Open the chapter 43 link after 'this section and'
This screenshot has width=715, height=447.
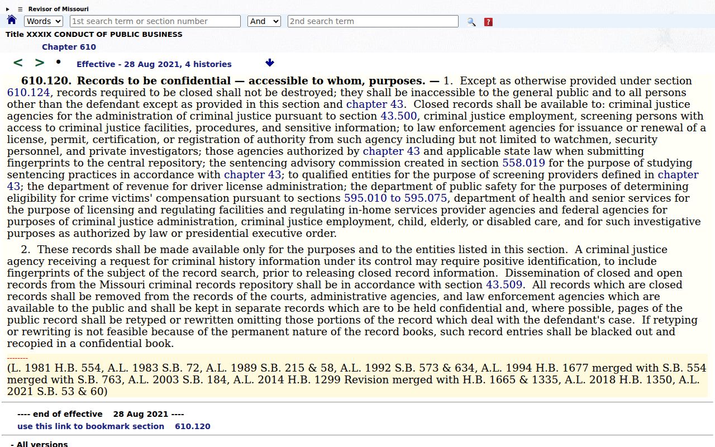tap(375, 104)
